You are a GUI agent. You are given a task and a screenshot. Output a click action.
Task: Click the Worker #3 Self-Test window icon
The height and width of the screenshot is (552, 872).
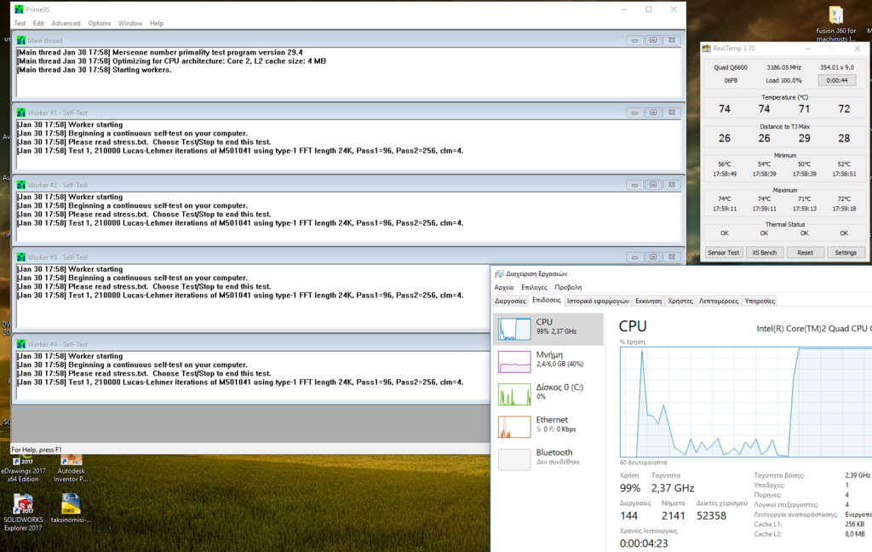pos(21,257)
